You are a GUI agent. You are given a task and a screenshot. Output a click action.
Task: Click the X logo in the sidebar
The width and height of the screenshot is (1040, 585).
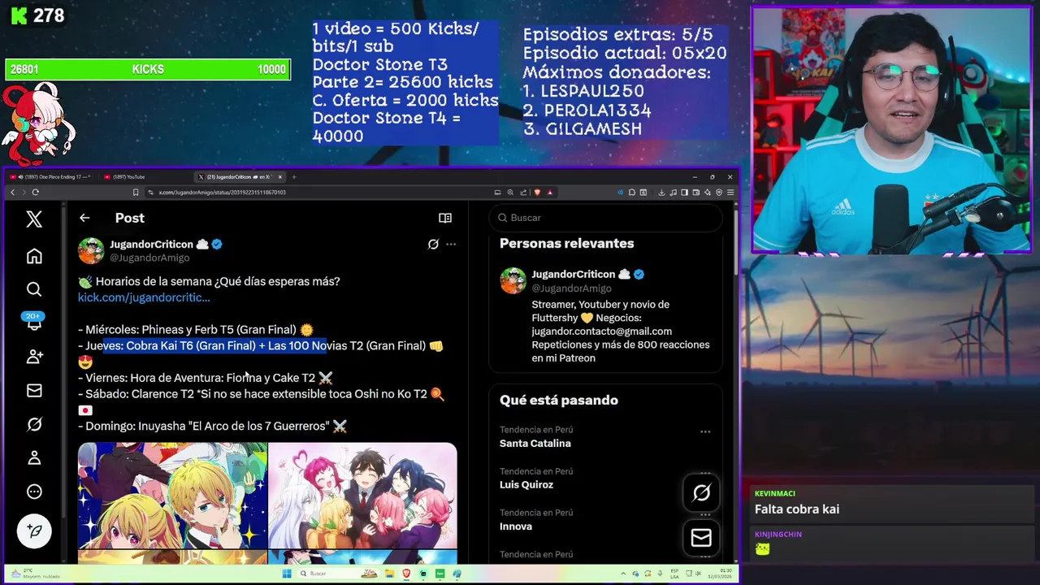[x=34, y=219]
